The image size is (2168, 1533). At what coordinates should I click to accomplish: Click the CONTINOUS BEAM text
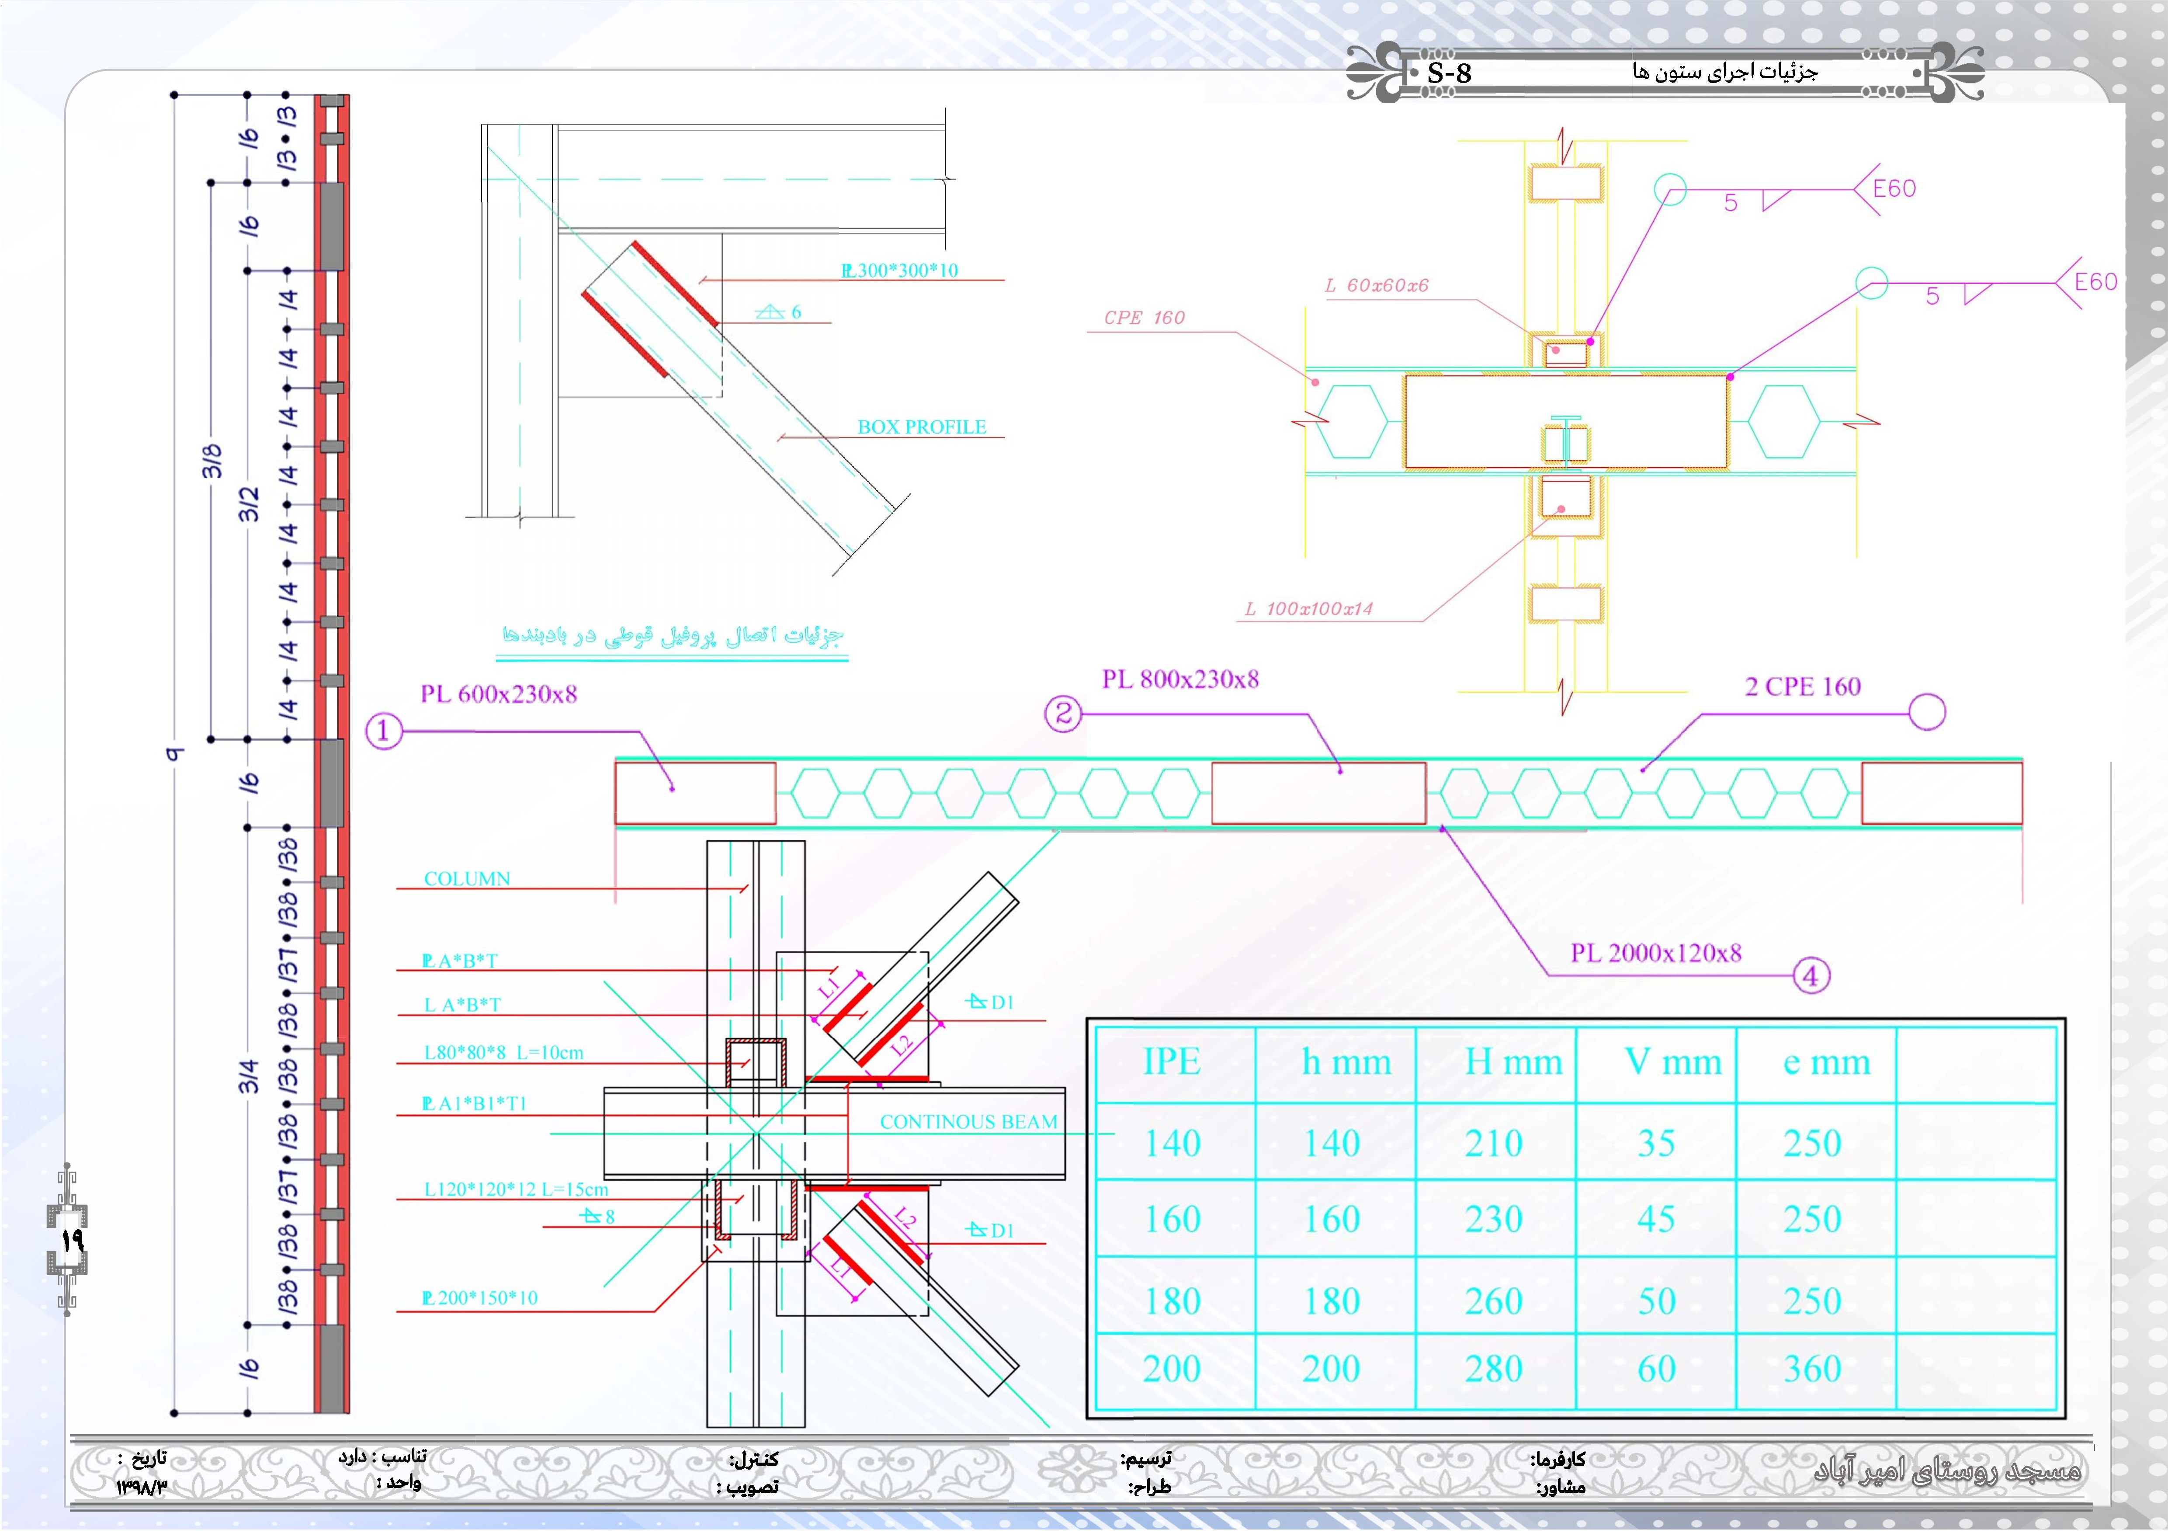coord(969,1121)
